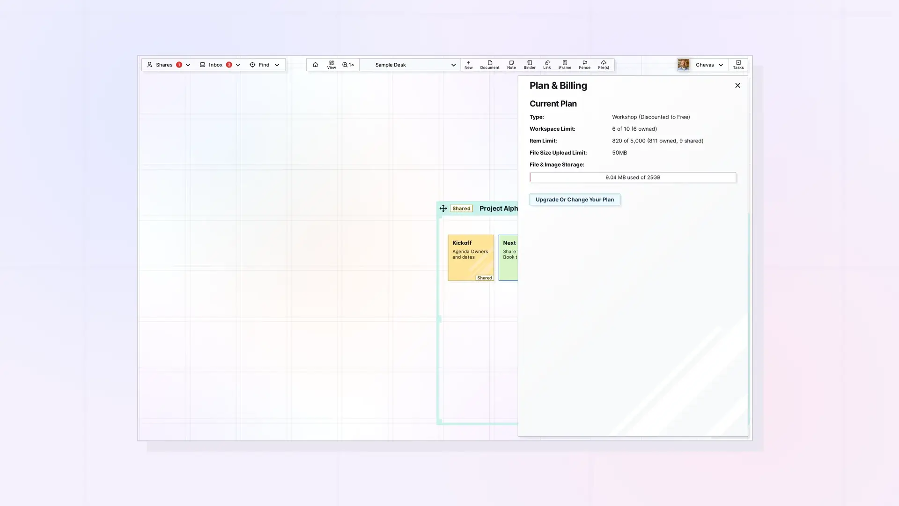
Task: Go to the Home desk icon
Action: (x=315, y=65)
